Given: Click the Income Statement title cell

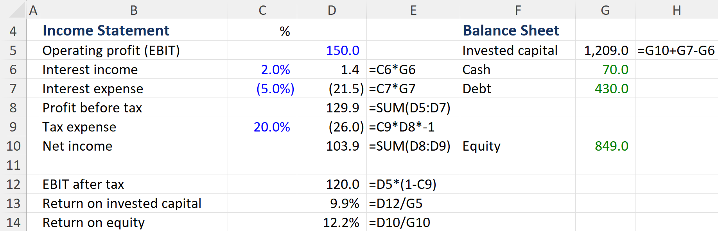Looking at the screenshot, I should (x=106, y=30).
